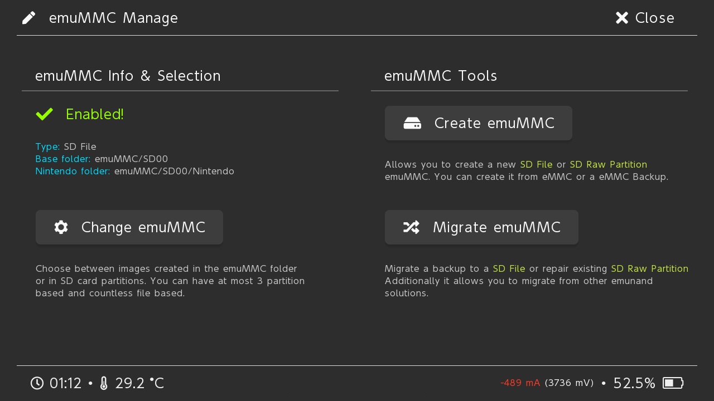The width and height of the screenshot is (714, 401).
Task: Click the green Enabled checkmark icon
Action: (x=45, y=114)
